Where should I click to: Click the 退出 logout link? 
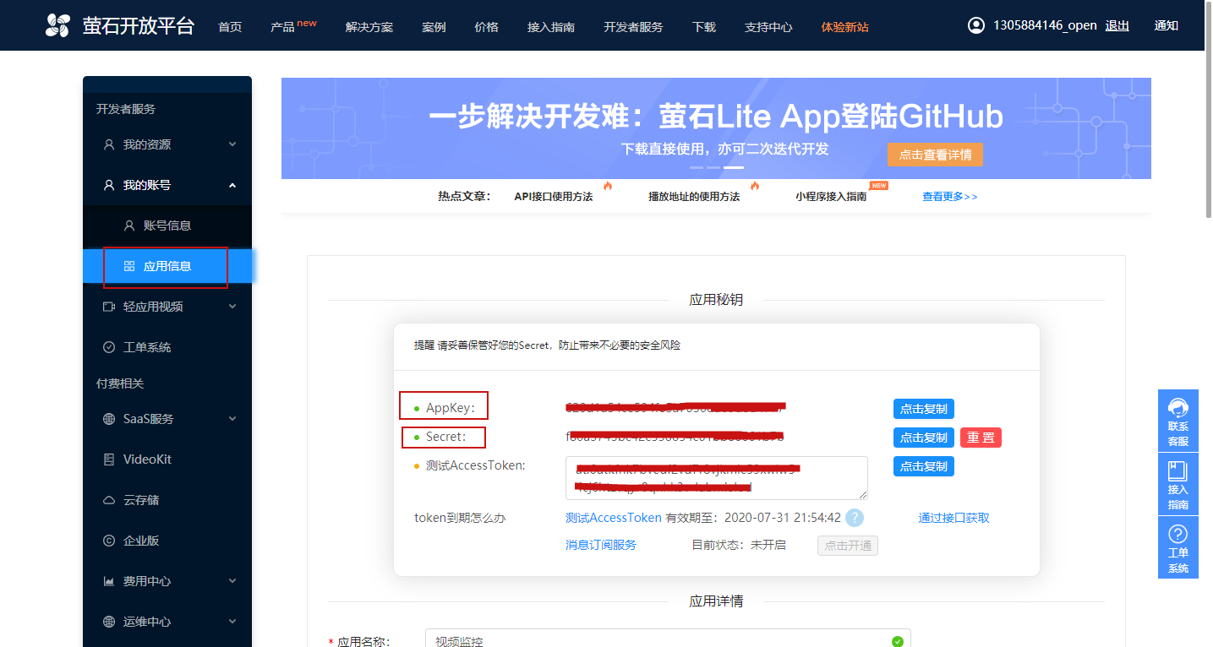coord(1117,25)
